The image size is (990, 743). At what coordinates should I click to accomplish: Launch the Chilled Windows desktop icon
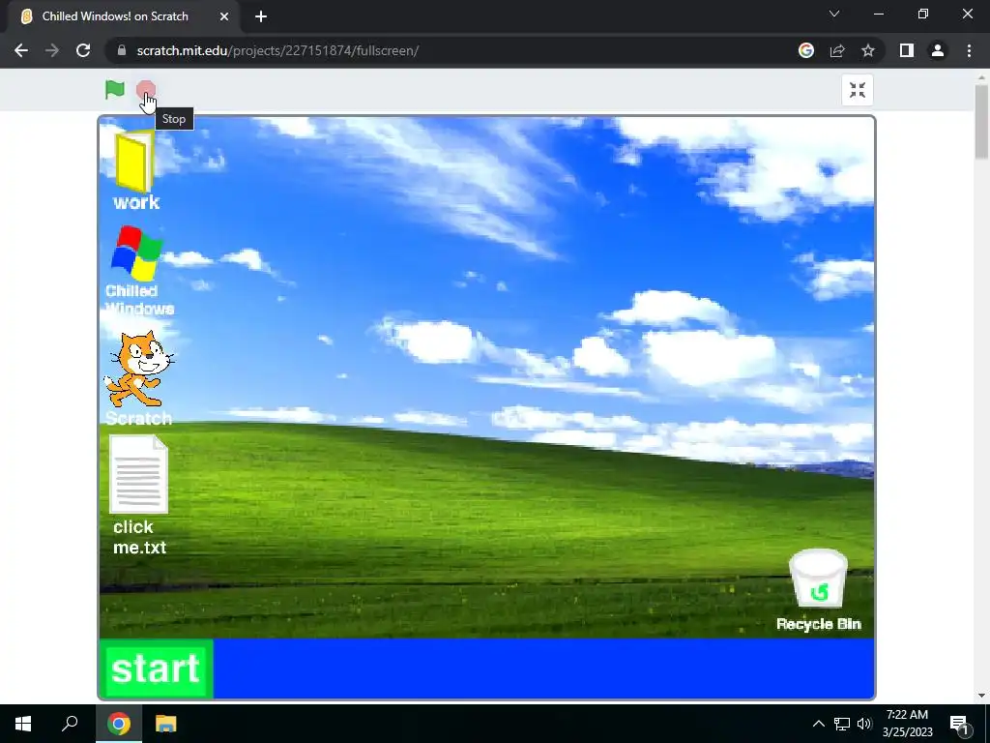point(138,271)
